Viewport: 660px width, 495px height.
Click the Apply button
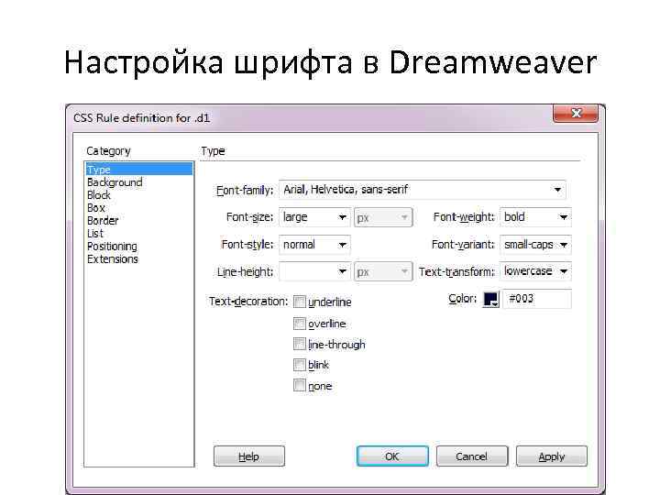tap(552, 456)
